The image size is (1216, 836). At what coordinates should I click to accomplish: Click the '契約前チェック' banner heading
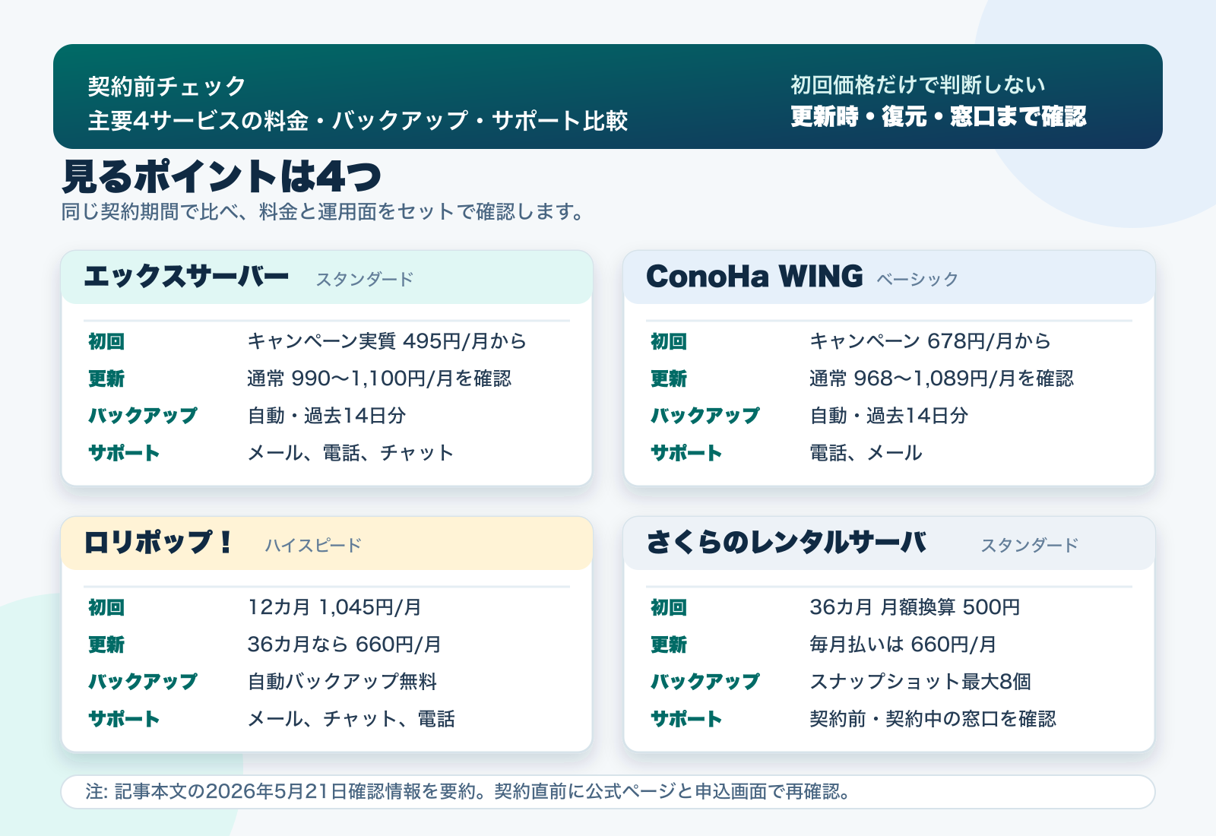coord(166,86)
